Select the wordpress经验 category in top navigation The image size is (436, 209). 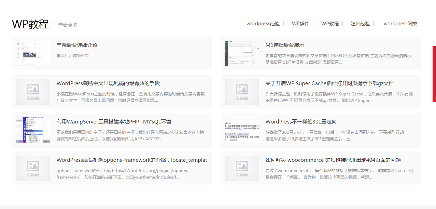tap(263, 24)
